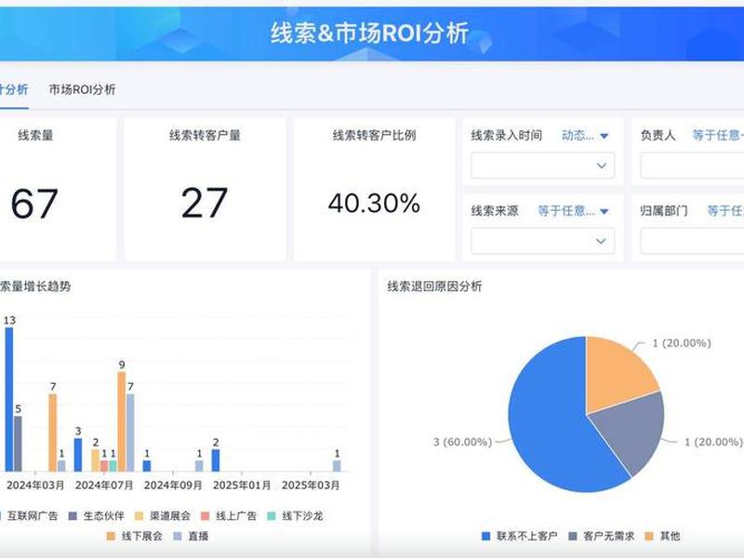Open the 负责人 condition dropdown

click(x=718, y=136)
